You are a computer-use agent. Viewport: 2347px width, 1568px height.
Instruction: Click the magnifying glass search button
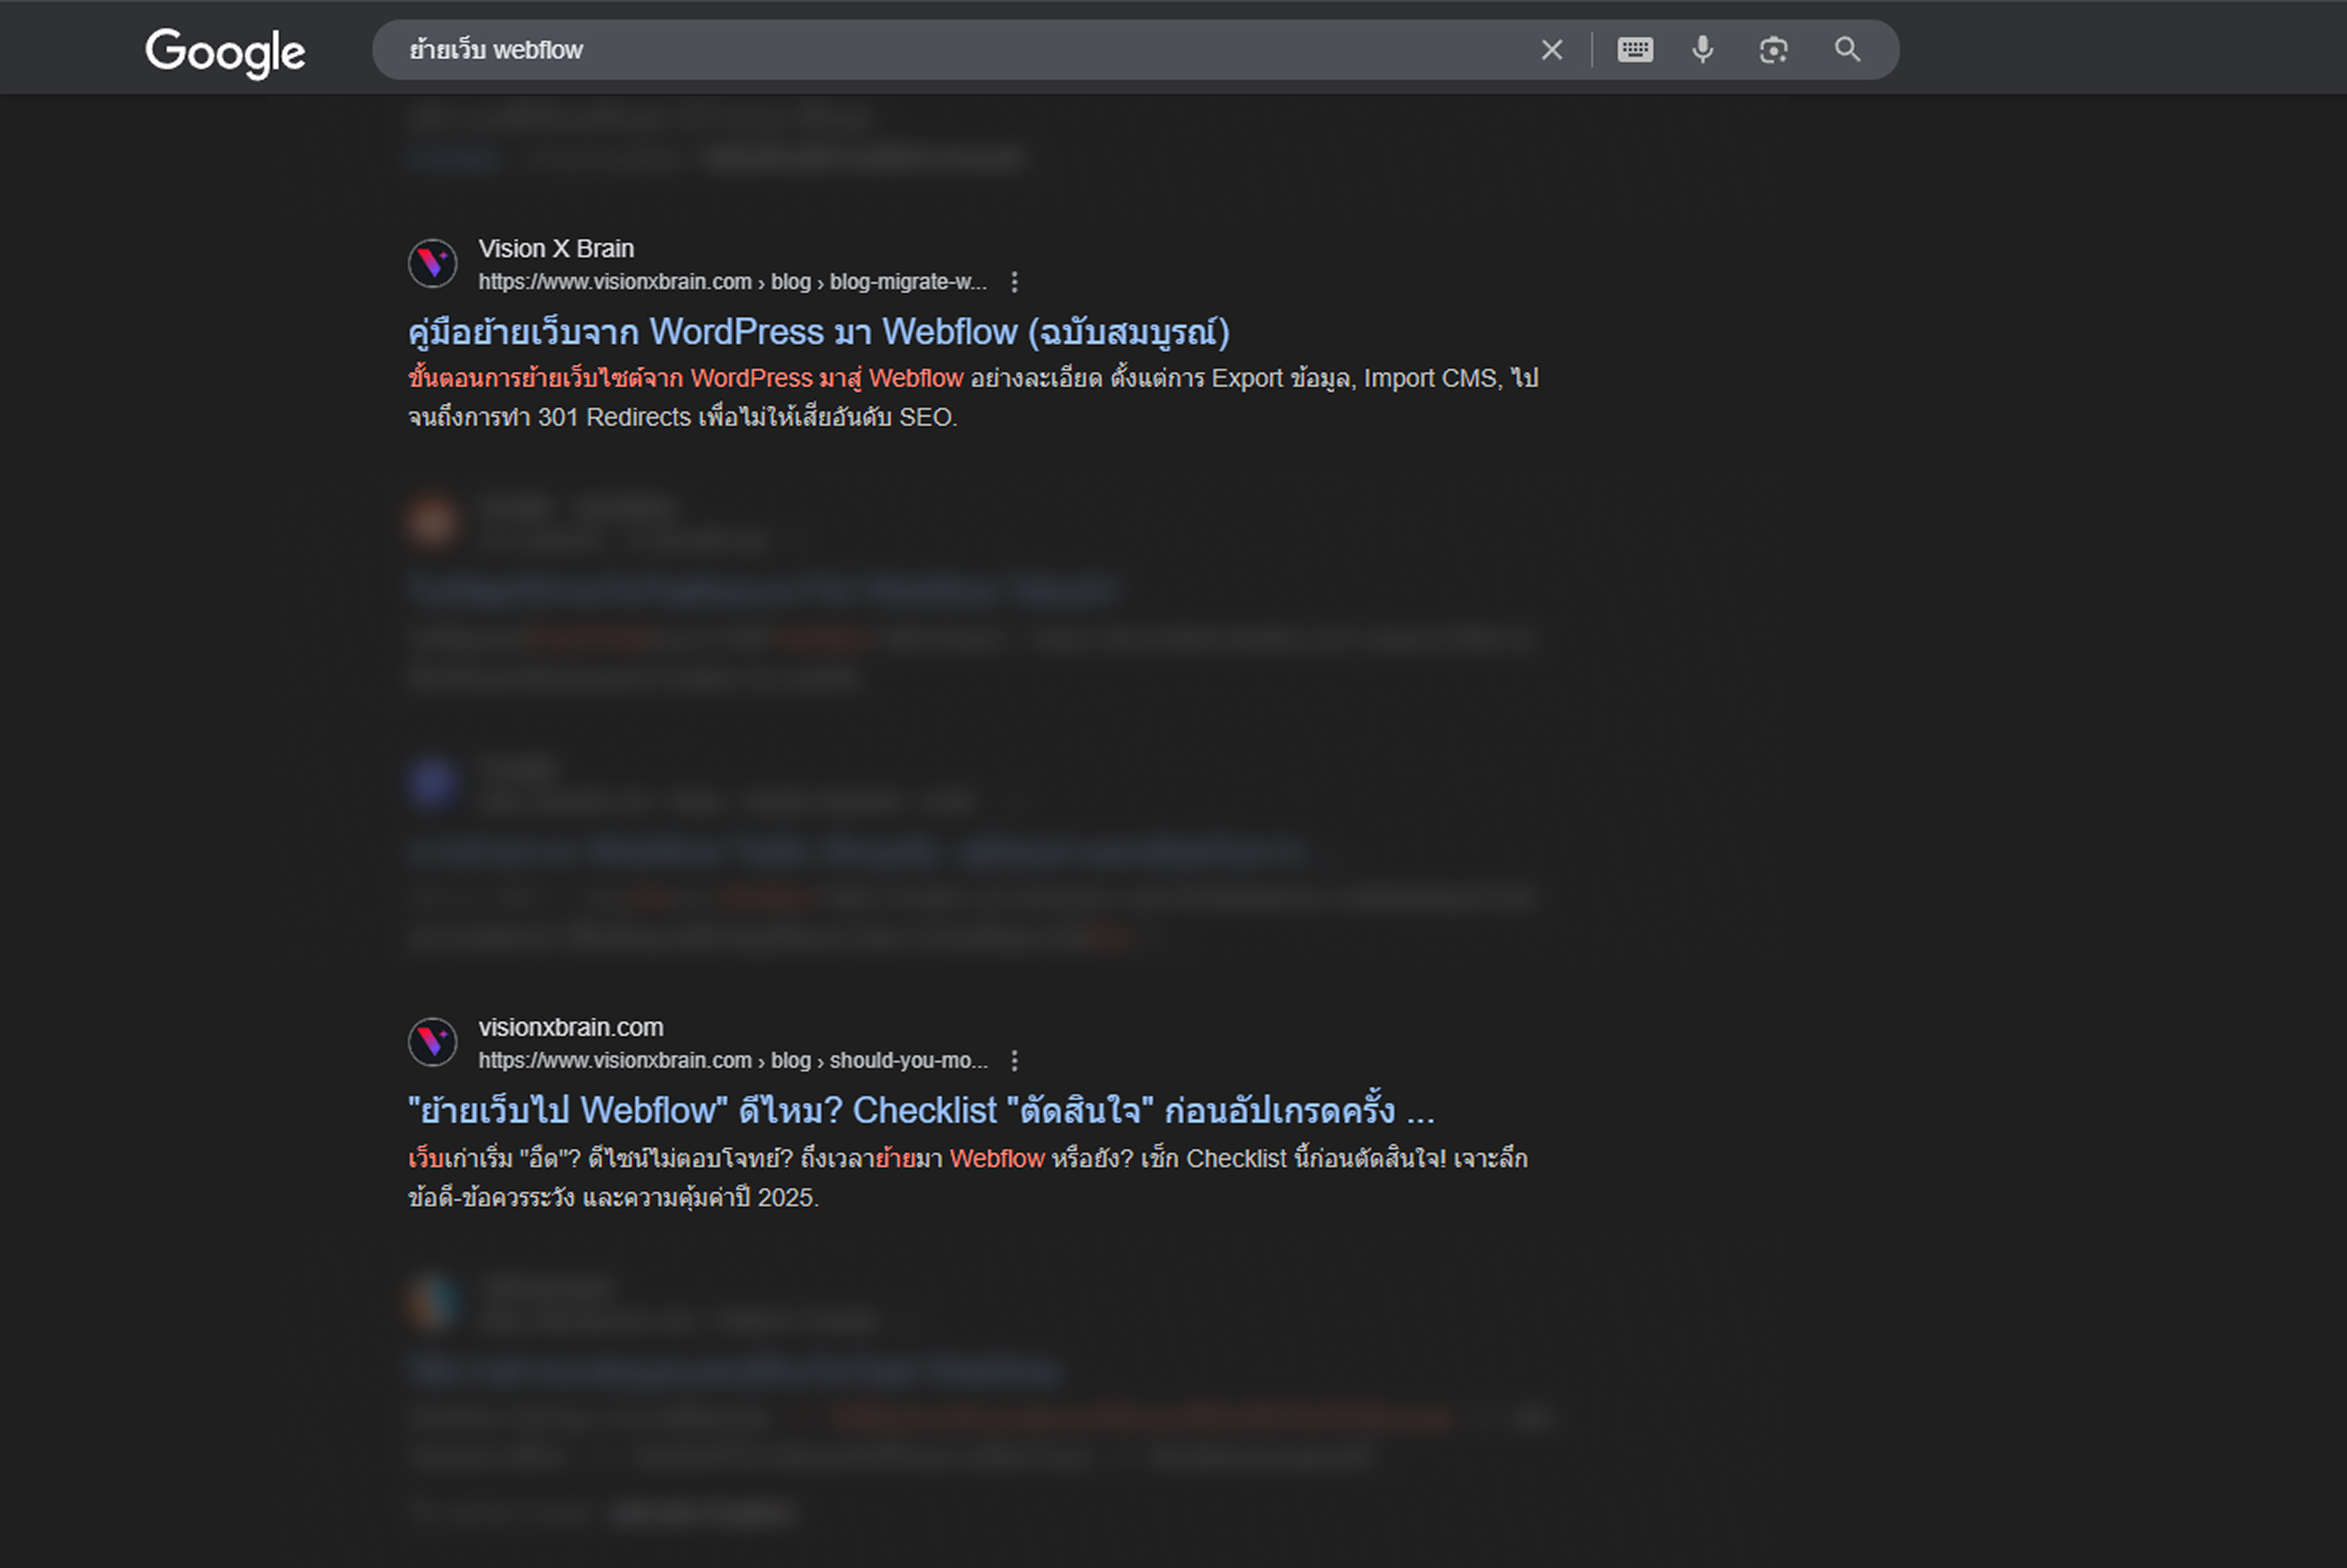(x=1847, y=50)
